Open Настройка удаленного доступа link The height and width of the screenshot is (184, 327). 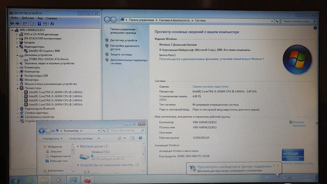[125, 47]
